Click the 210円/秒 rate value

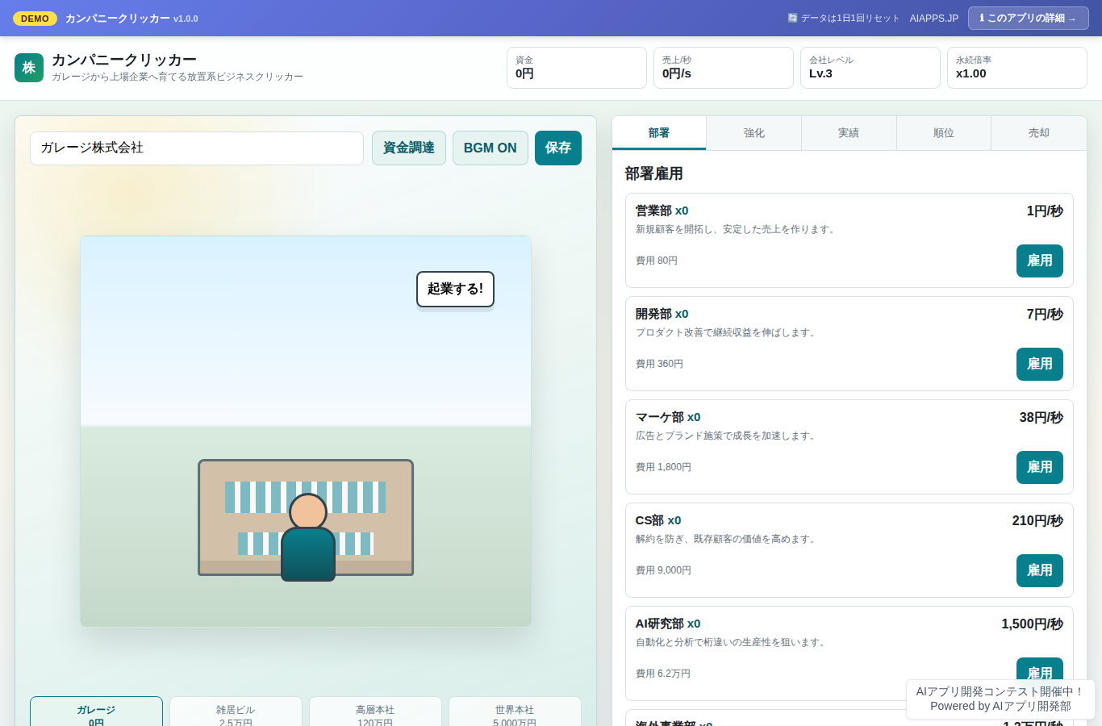click(x=1037, y=520)
